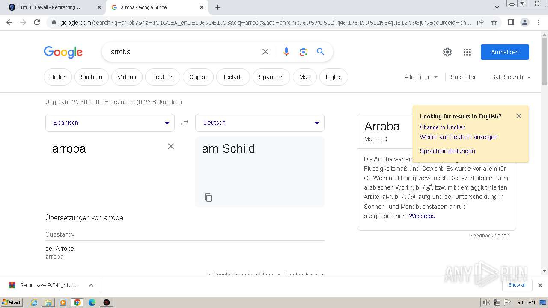The height and width of the screenshot is (308, 548).
Task: Expand options for Remcos-v4.9.3-Light.zip download
Action: click(x=91, y=285)
